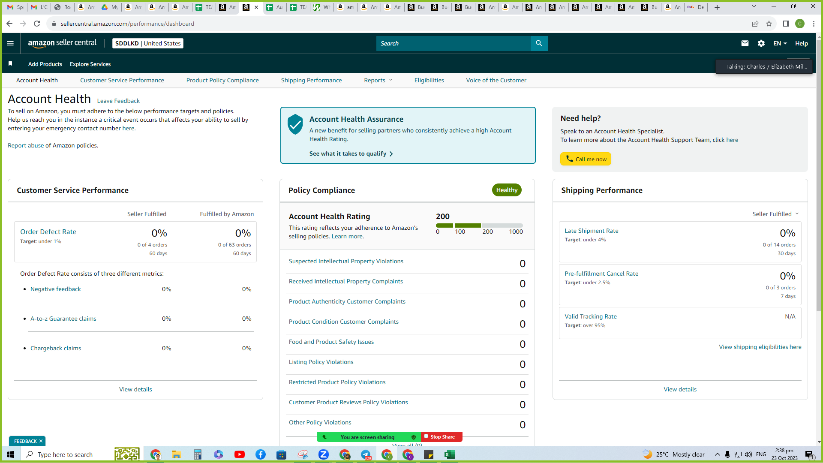
Task: Reload the page with the refresh icon
Action: 37,24
